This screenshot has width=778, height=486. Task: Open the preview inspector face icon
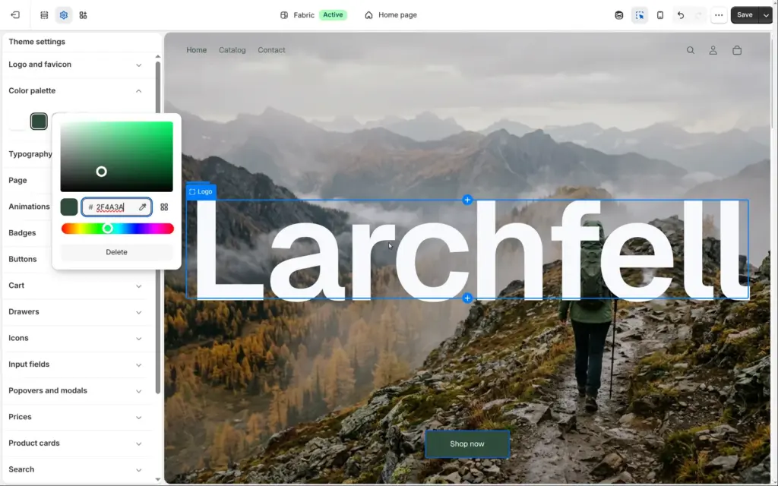[x=618, y=15]
